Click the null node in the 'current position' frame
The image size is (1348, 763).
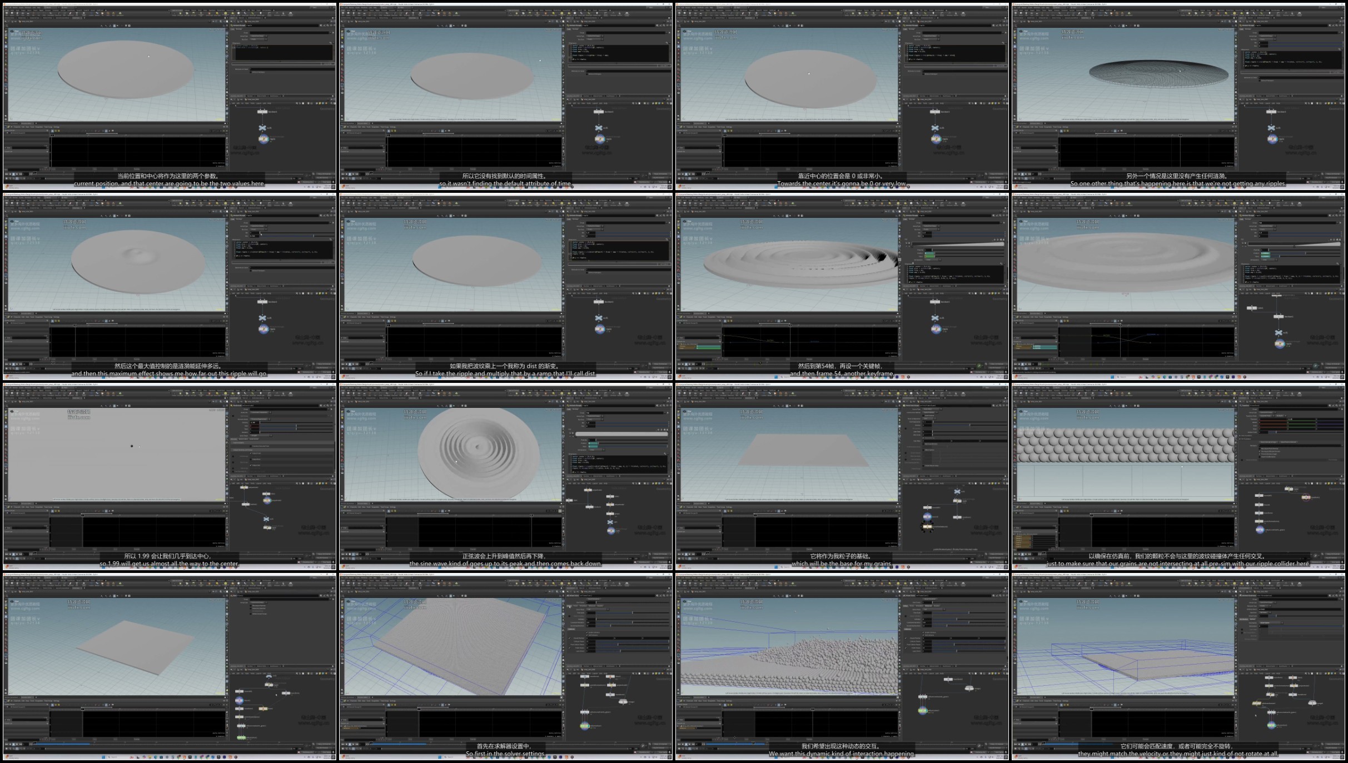(x=262, y=128)
